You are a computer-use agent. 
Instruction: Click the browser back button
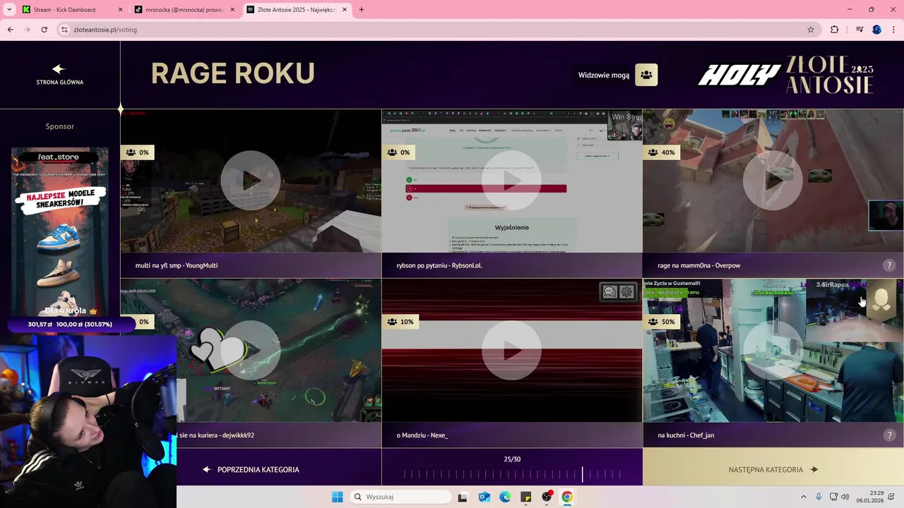tap(11, 30)
